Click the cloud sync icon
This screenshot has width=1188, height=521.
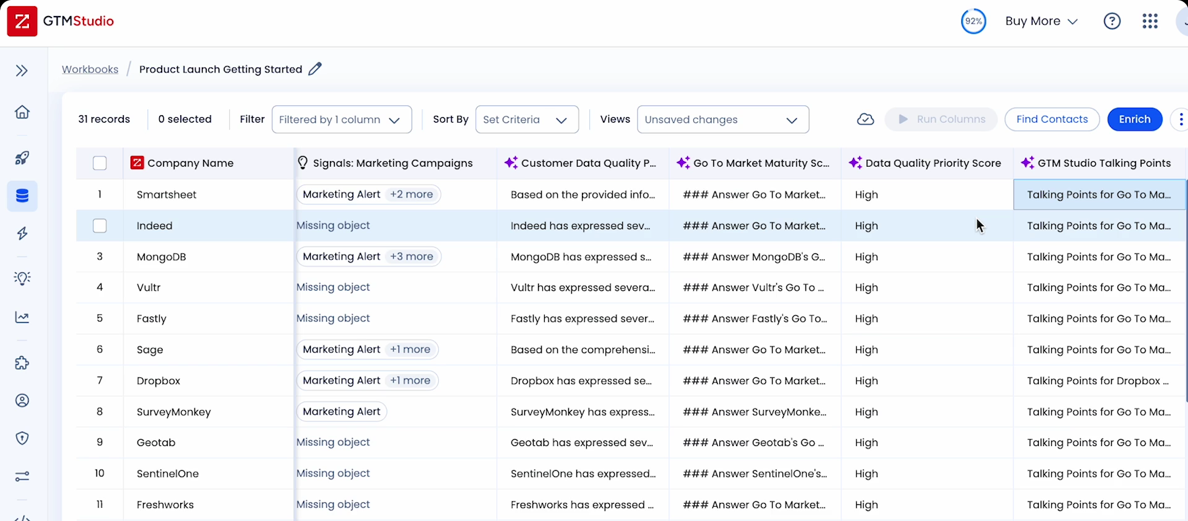tap(865, 119)
